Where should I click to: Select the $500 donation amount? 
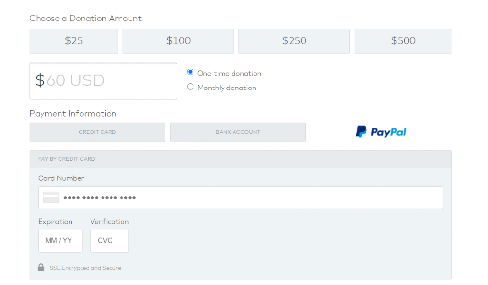coord(403,41)
